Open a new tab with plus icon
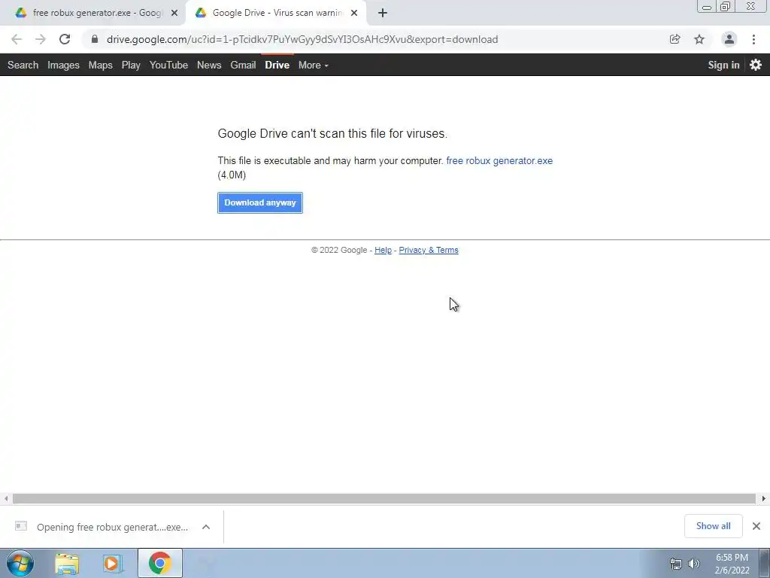Image resolution: width=770 pixels, height=578 pixels. [x=383, y=13]
